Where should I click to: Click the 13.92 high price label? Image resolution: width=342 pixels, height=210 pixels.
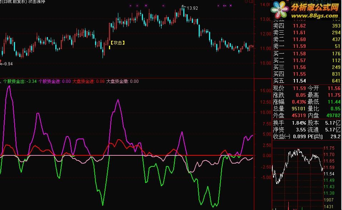click(192, 8)
